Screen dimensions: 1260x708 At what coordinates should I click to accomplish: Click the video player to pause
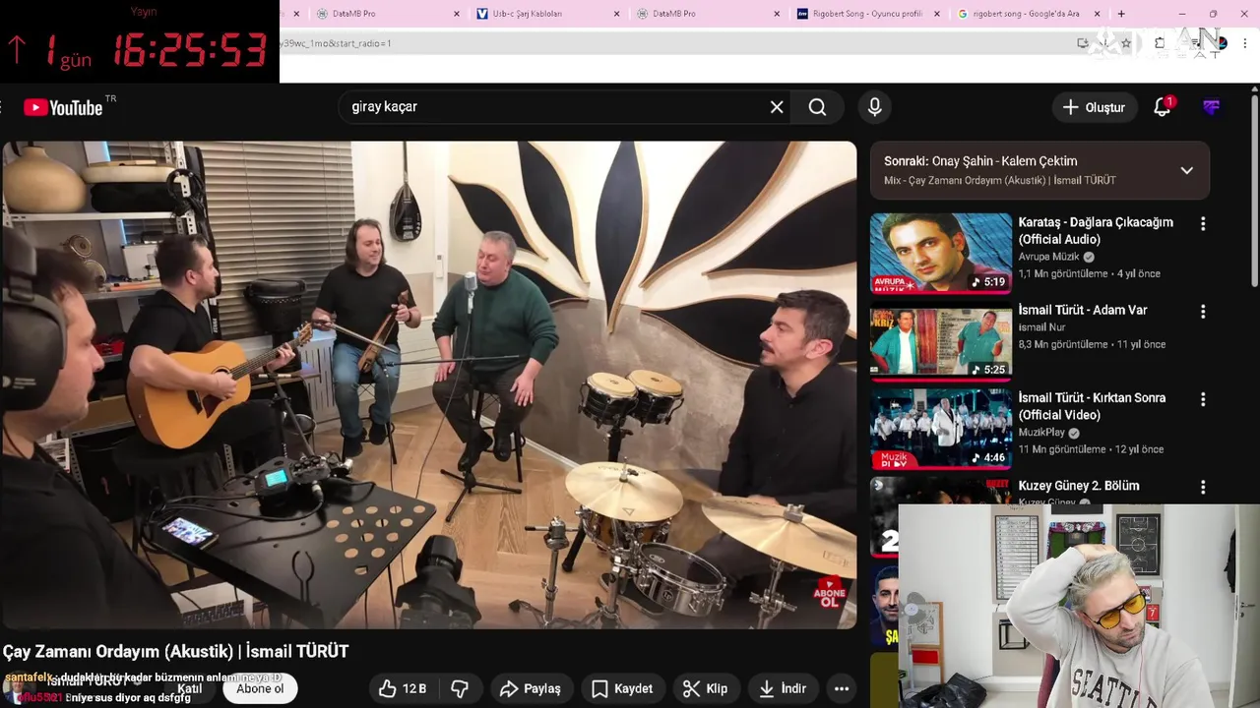[429, 384]
